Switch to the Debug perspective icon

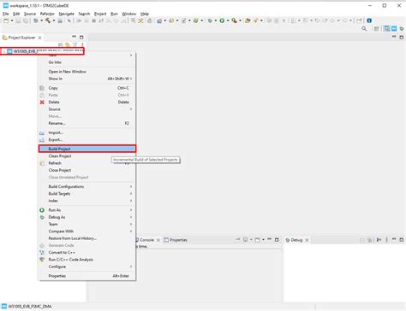click(402, 29)
